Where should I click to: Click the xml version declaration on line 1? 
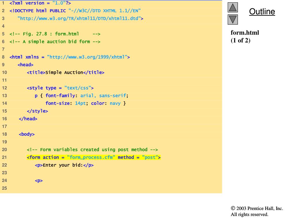40,3
